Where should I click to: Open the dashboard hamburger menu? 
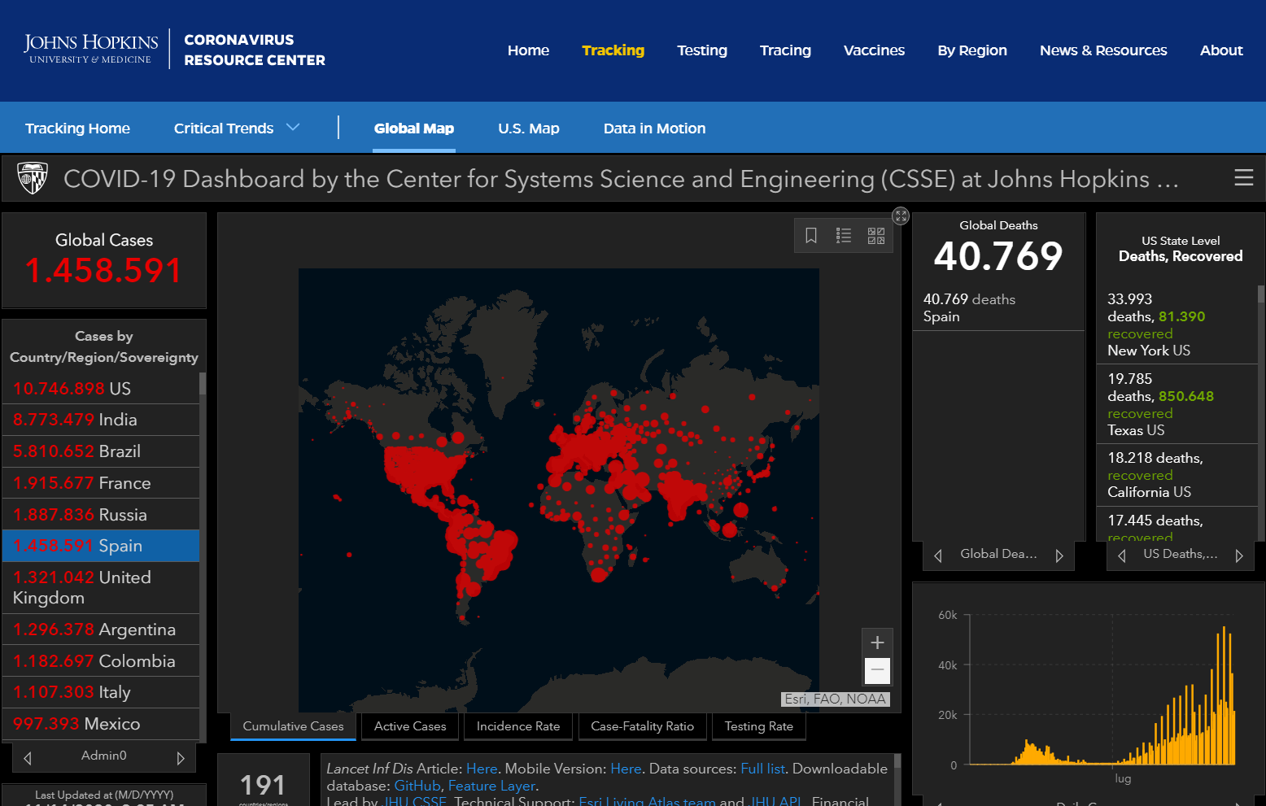pos(1244,177)
